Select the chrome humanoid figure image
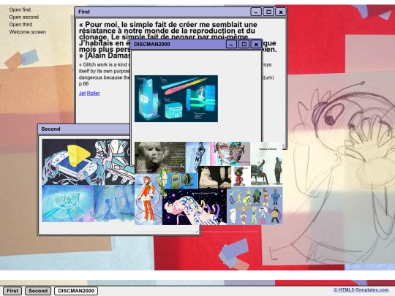Screen dimensions: 395x296 197,157
